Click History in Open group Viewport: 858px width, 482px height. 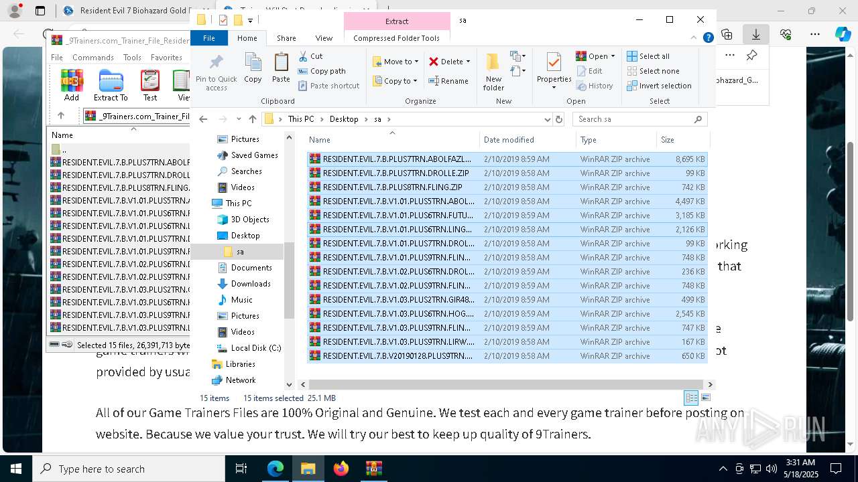click(595, 86)
